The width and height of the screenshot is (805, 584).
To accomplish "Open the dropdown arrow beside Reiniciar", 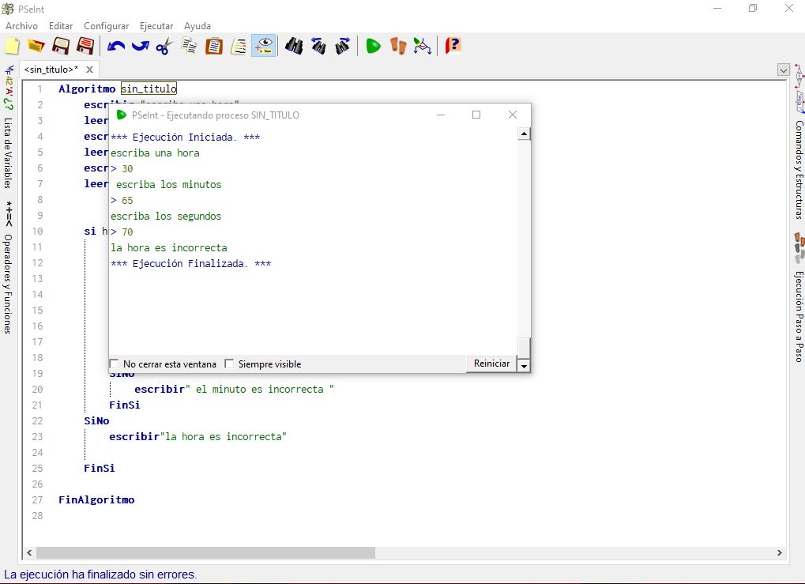I will pos(523,364).
